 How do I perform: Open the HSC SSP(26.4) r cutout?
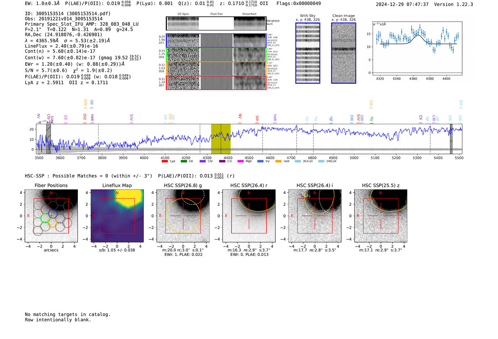249,216
